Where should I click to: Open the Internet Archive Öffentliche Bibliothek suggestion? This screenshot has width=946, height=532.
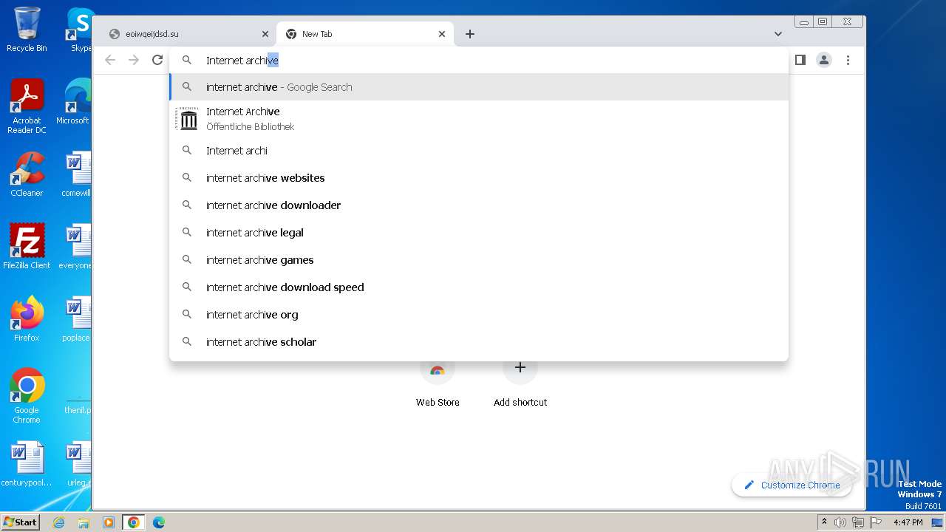[x=479, y=119]
